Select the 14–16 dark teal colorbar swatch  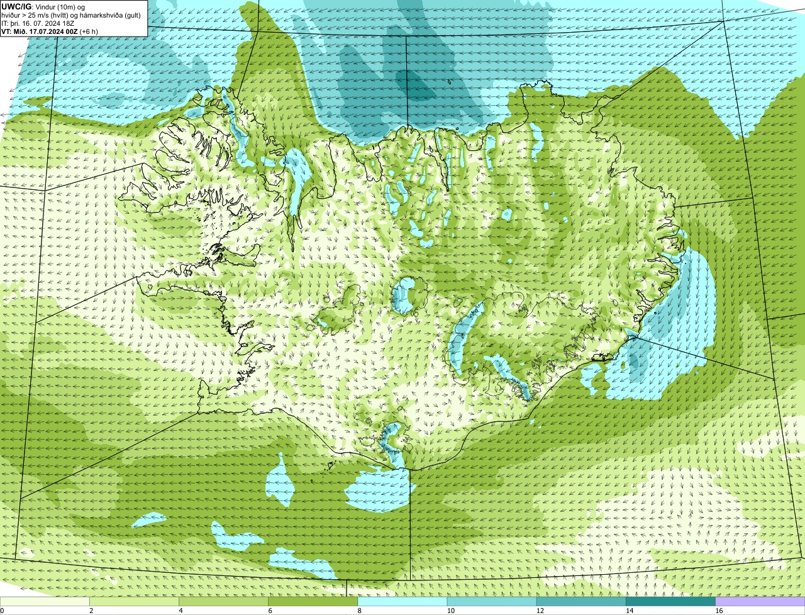[x=670, y=602]
